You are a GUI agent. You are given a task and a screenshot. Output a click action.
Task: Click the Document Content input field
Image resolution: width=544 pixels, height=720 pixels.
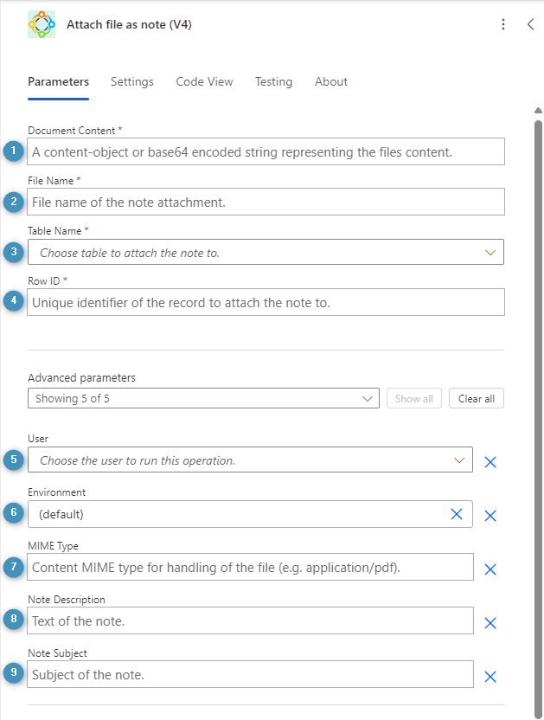[266, 152]
